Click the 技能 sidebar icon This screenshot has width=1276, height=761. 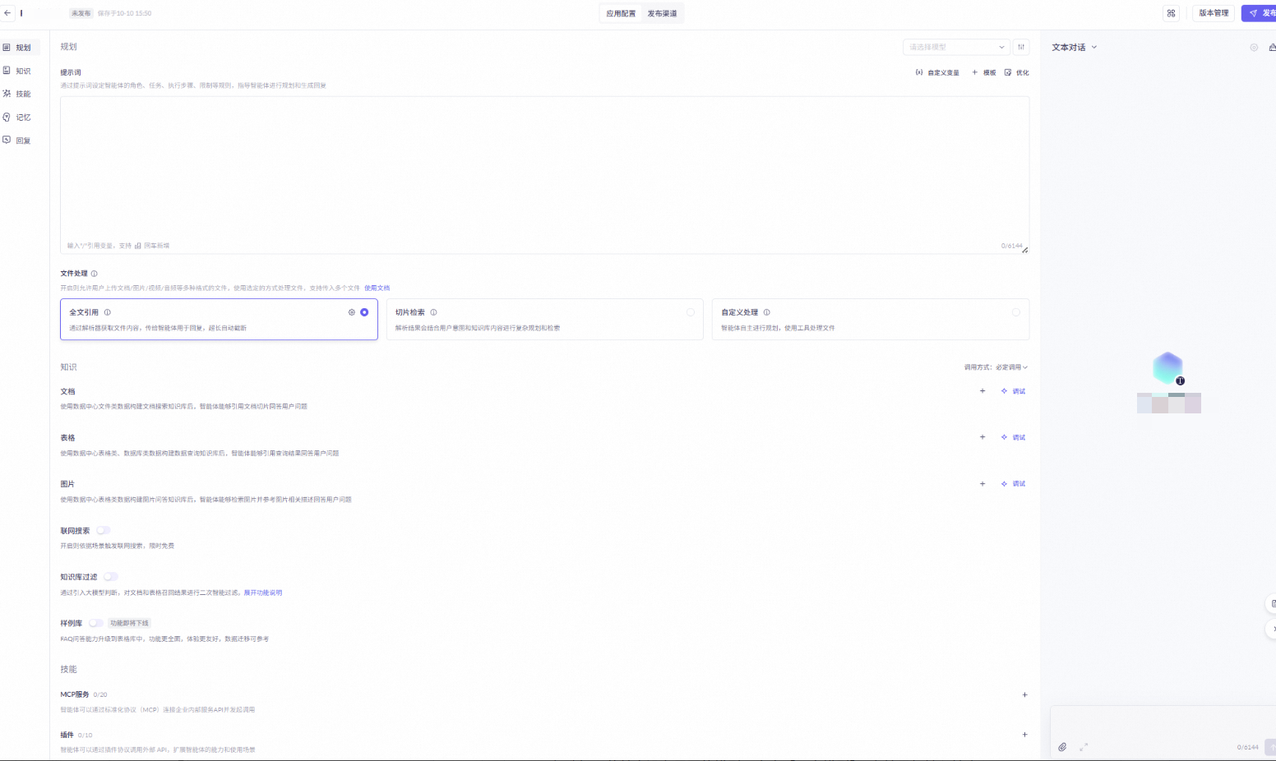[x=7, y=94]
